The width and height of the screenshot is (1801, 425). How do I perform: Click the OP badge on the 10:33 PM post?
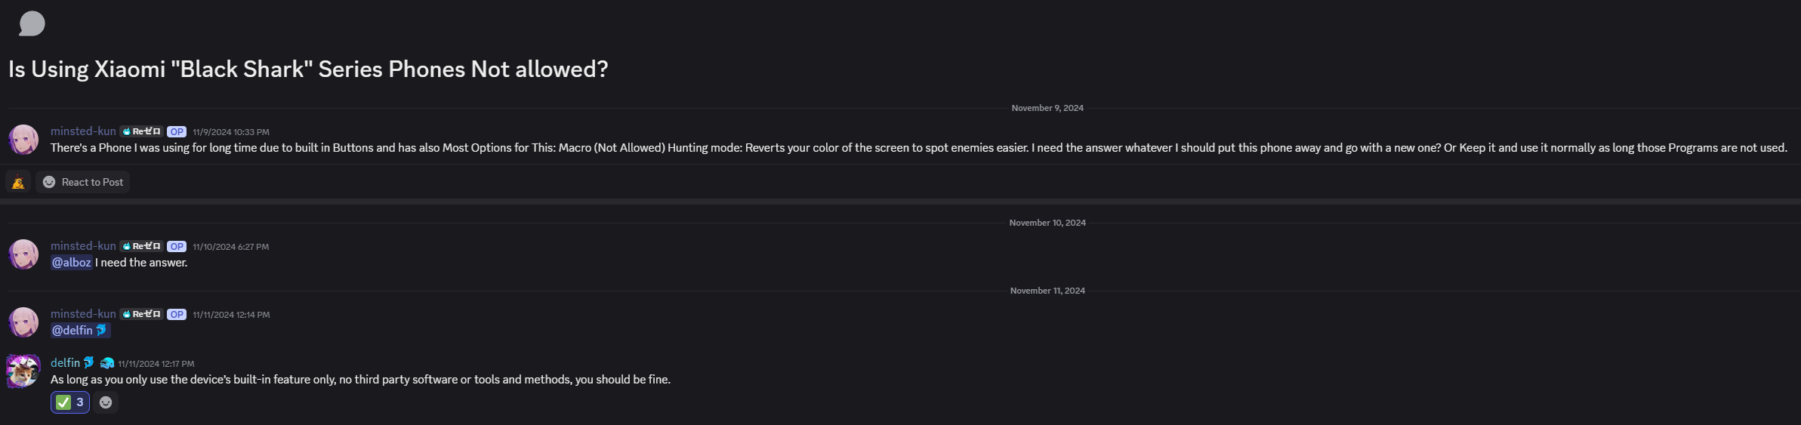coord(177,131)
